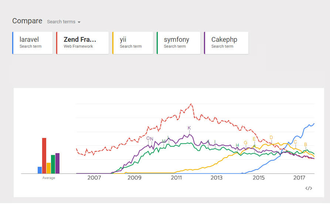Click the Compare heading

coord(27,21)
